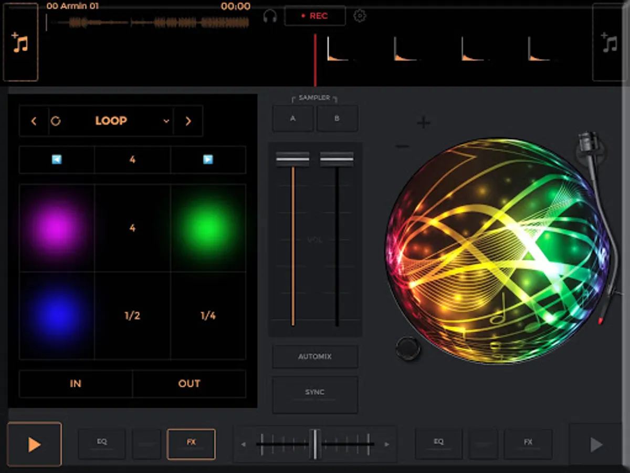Tap the left deck add music icon
This screenshot has width=630, height=473.
(x=20, y=43)
